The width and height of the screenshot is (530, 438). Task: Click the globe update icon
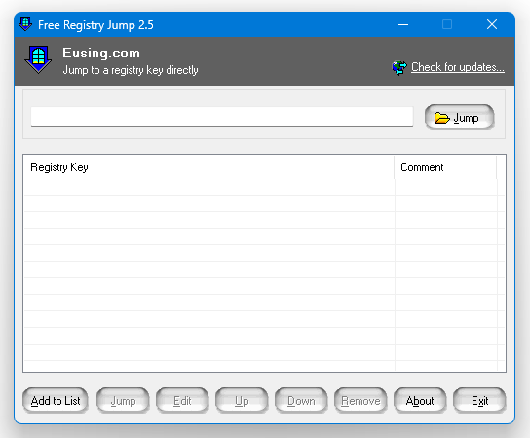[399, 68]
